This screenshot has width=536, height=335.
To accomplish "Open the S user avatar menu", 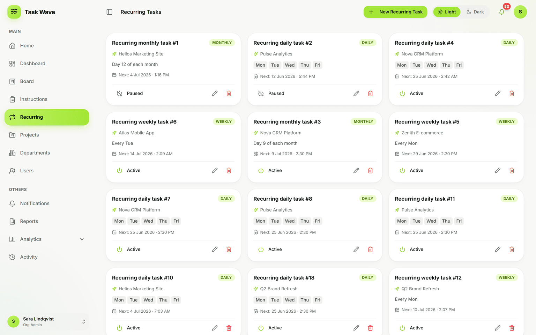I will [520, 12].
